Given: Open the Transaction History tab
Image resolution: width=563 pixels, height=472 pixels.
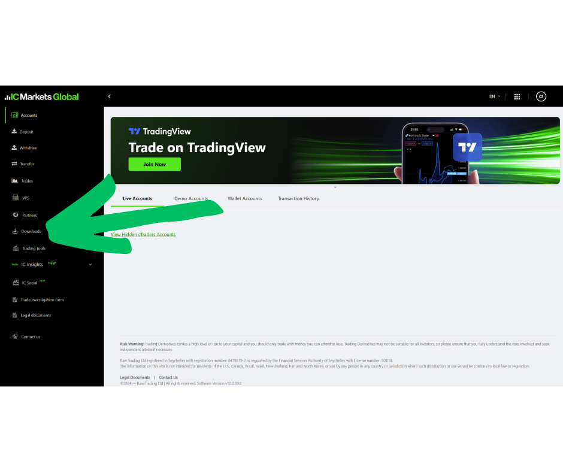Looking at the screenshot, I should coord(298,198).
